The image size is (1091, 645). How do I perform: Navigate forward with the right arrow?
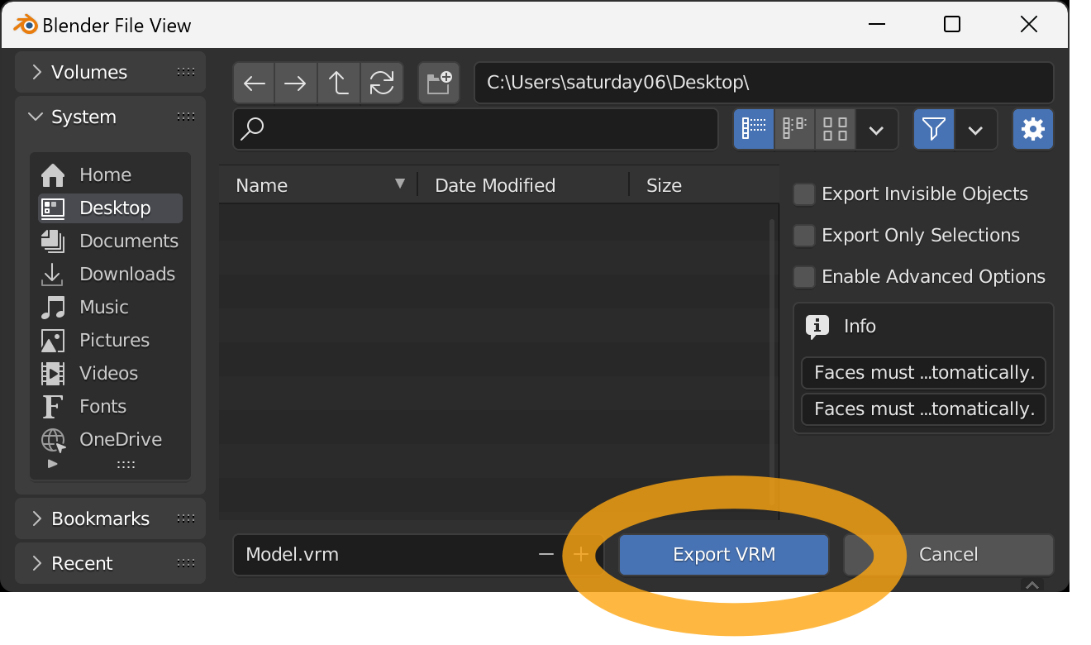(295, 83)
